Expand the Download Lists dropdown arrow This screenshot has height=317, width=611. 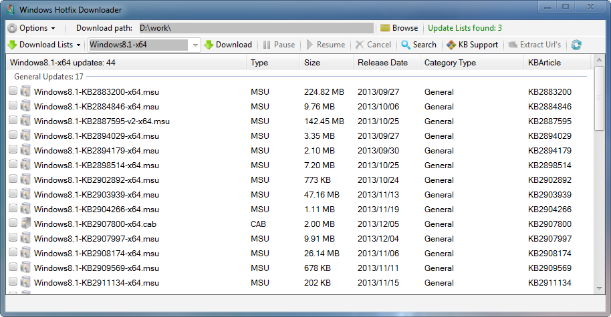pyautogui.click(x=78, y=45)
